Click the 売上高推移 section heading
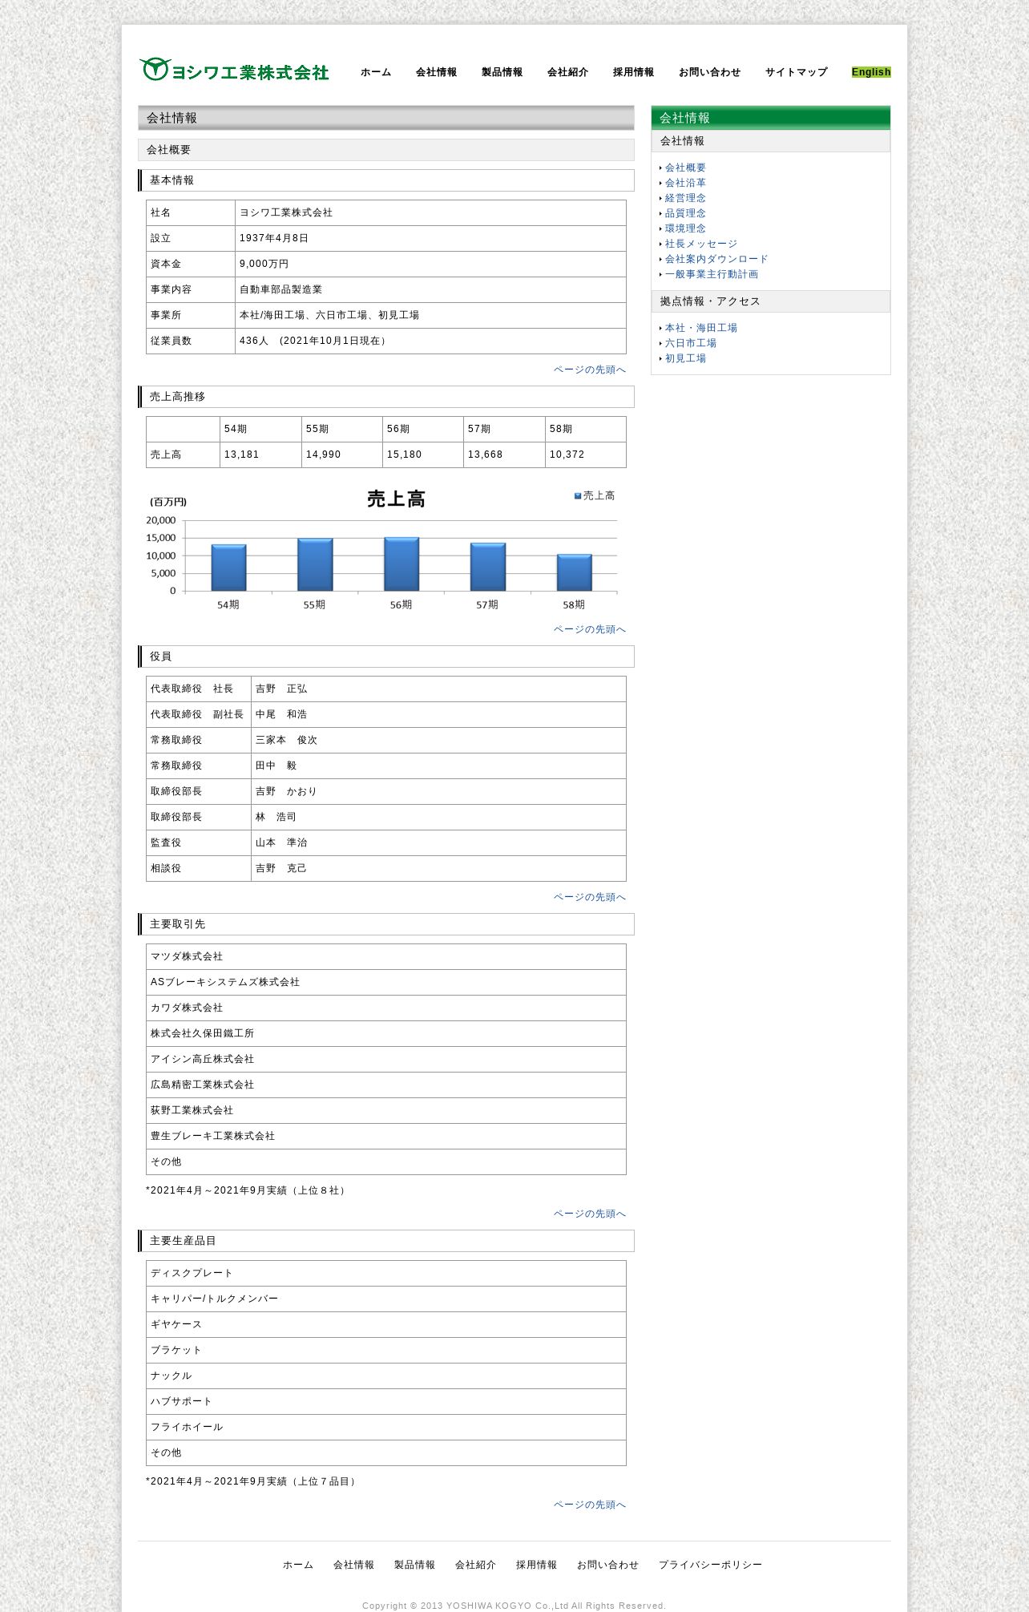This screenshot has width=1029, height=1612. 386,397
